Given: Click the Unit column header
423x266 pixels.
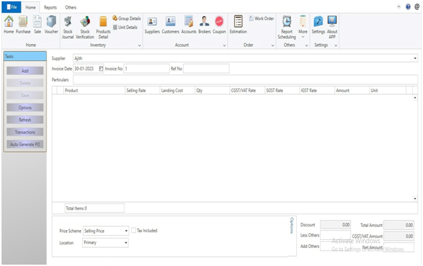Looking at the screenshot, I should pos(388,91).
